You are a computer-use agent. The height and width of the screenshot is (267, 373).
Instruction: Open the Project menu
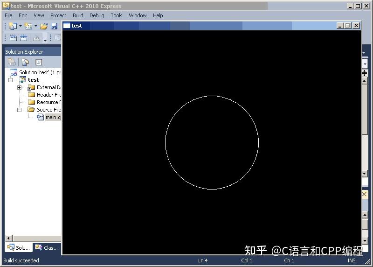click(x=58, y=15)
